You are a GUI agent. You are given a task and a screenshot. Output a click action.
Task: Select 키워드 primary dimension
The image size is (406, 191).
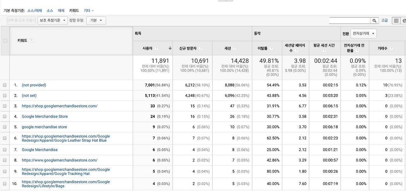click(74, 10)
